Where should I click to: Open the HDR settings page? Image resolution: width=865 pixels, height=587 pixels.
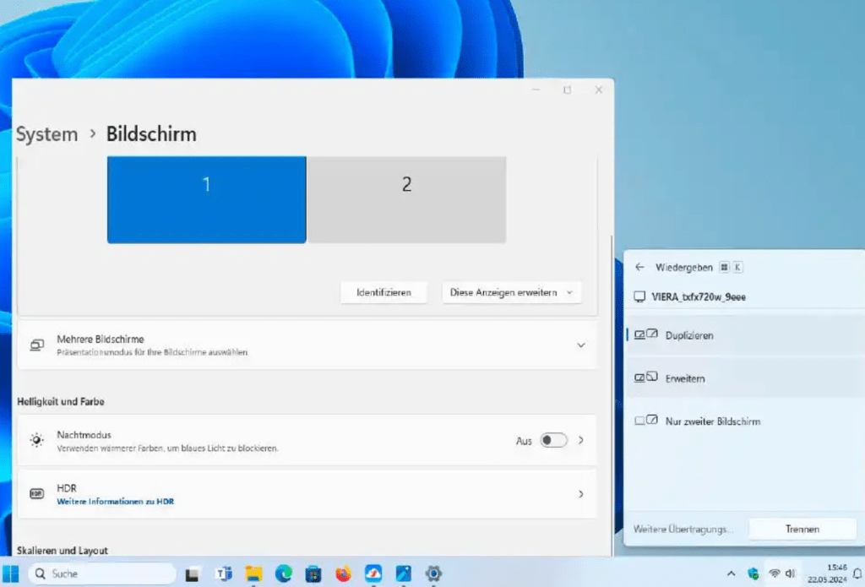coord(580,493)
